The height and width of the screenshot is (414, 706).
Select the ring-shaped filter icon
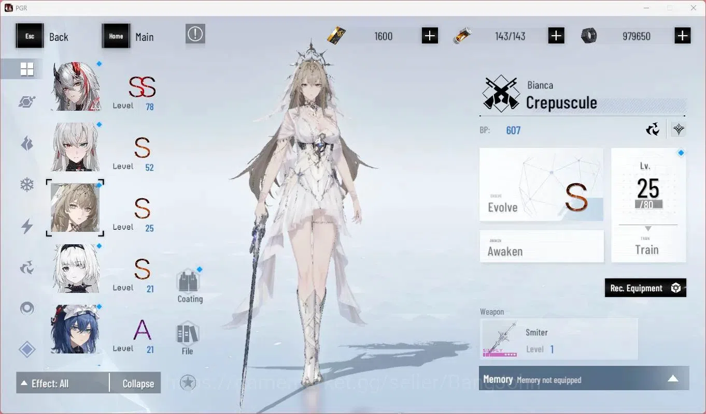(27, 309)
